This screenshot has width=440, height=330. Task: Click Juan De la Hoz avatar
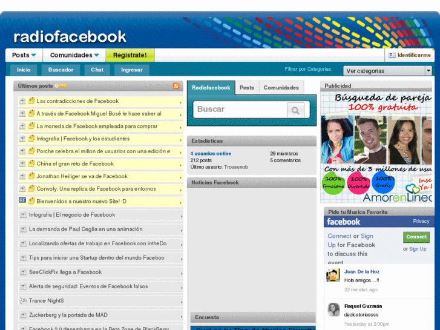tap(333, 276)
